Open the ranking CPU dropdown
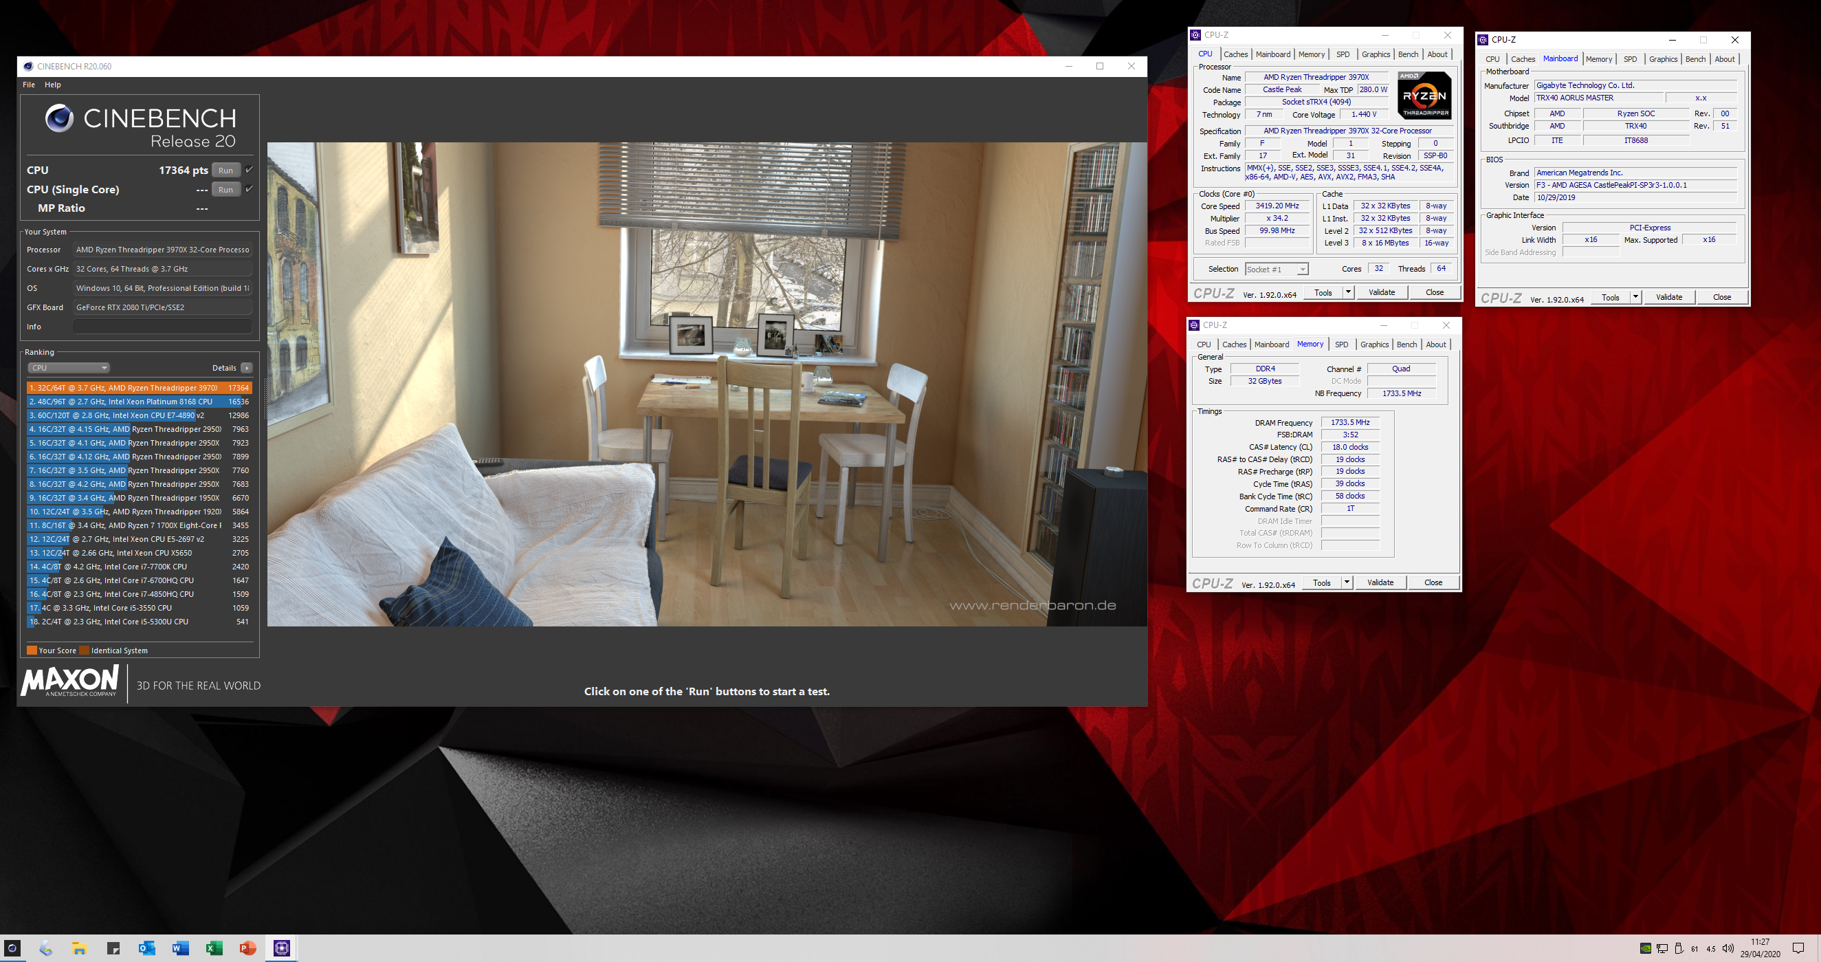Viewport: 1821px width, 962px height. click(x=69, y=368)
